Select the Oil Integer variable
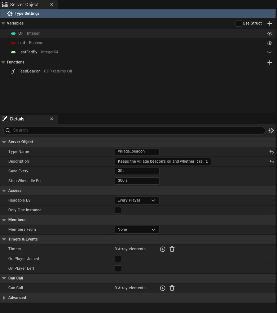Screen dimensions: 277x313 138,33
